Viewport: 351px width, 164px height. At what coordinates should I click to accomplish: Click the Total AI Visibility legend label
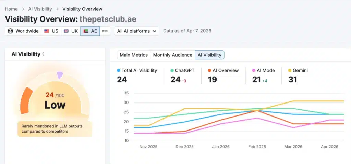139,70
